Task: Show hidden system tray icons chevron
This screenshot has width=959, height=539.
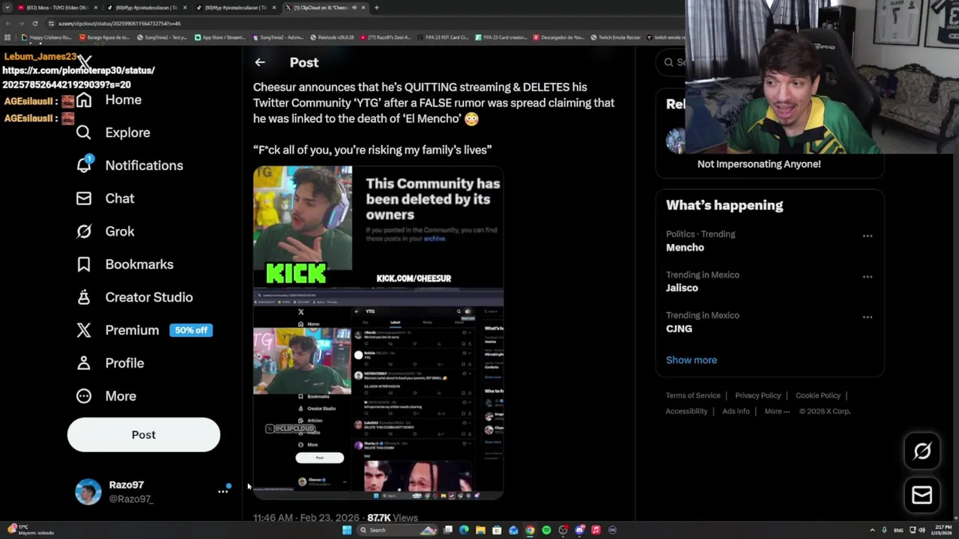Action: tap(872, 530)
